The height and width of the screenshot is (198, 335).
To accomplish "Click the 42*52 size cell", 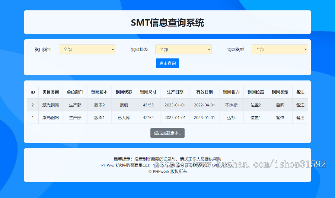I will [x=148, y=118].
